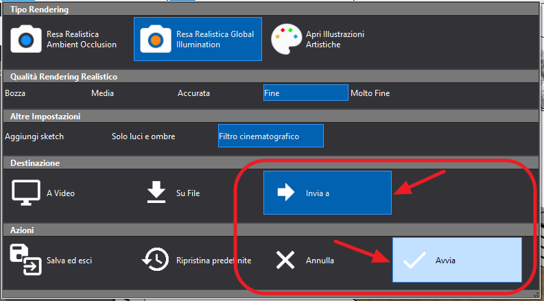Toggle Solo luci e ombre
The width and height of the screenshot is (544, 301).
pyautogui.click(x=143, y=136)
